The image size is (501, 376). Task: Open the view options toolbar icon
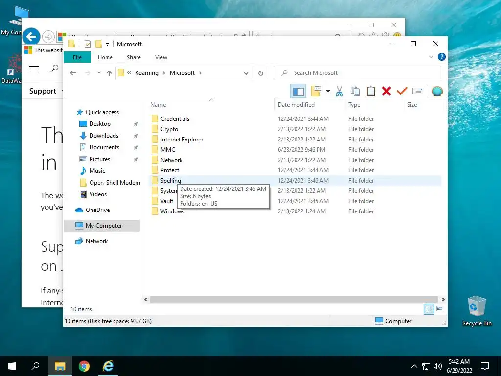click(x=316, y=91)
